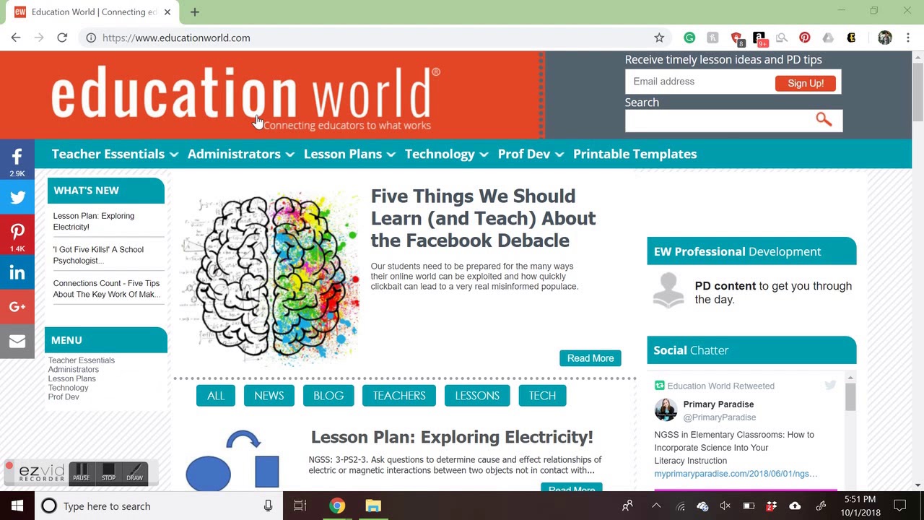Open Five Things Facebook Debacle headline
924x520 pixels.
point(483,218)
